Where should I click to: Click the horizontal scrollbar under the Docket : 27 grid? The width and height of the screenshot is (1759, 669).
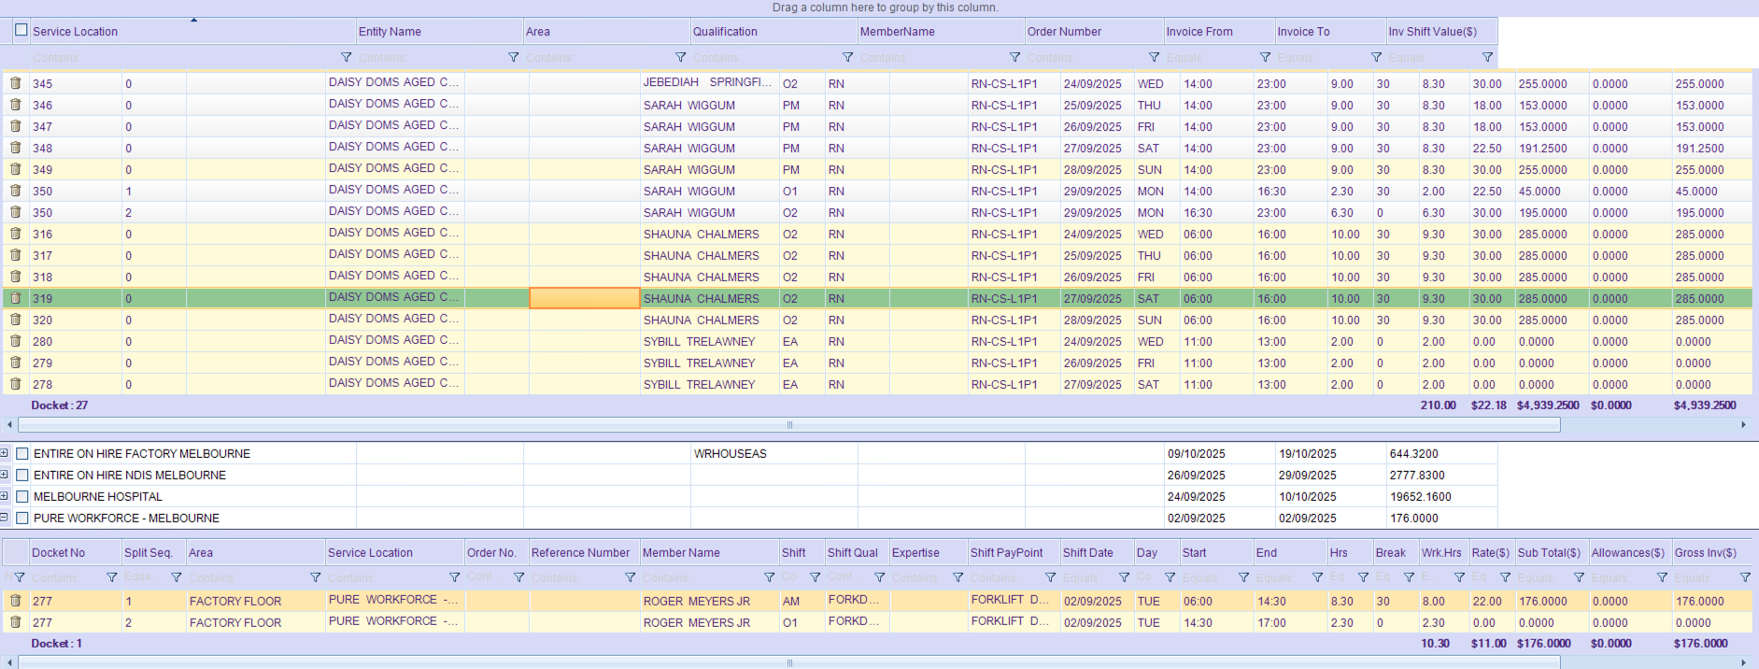point(789,425)
